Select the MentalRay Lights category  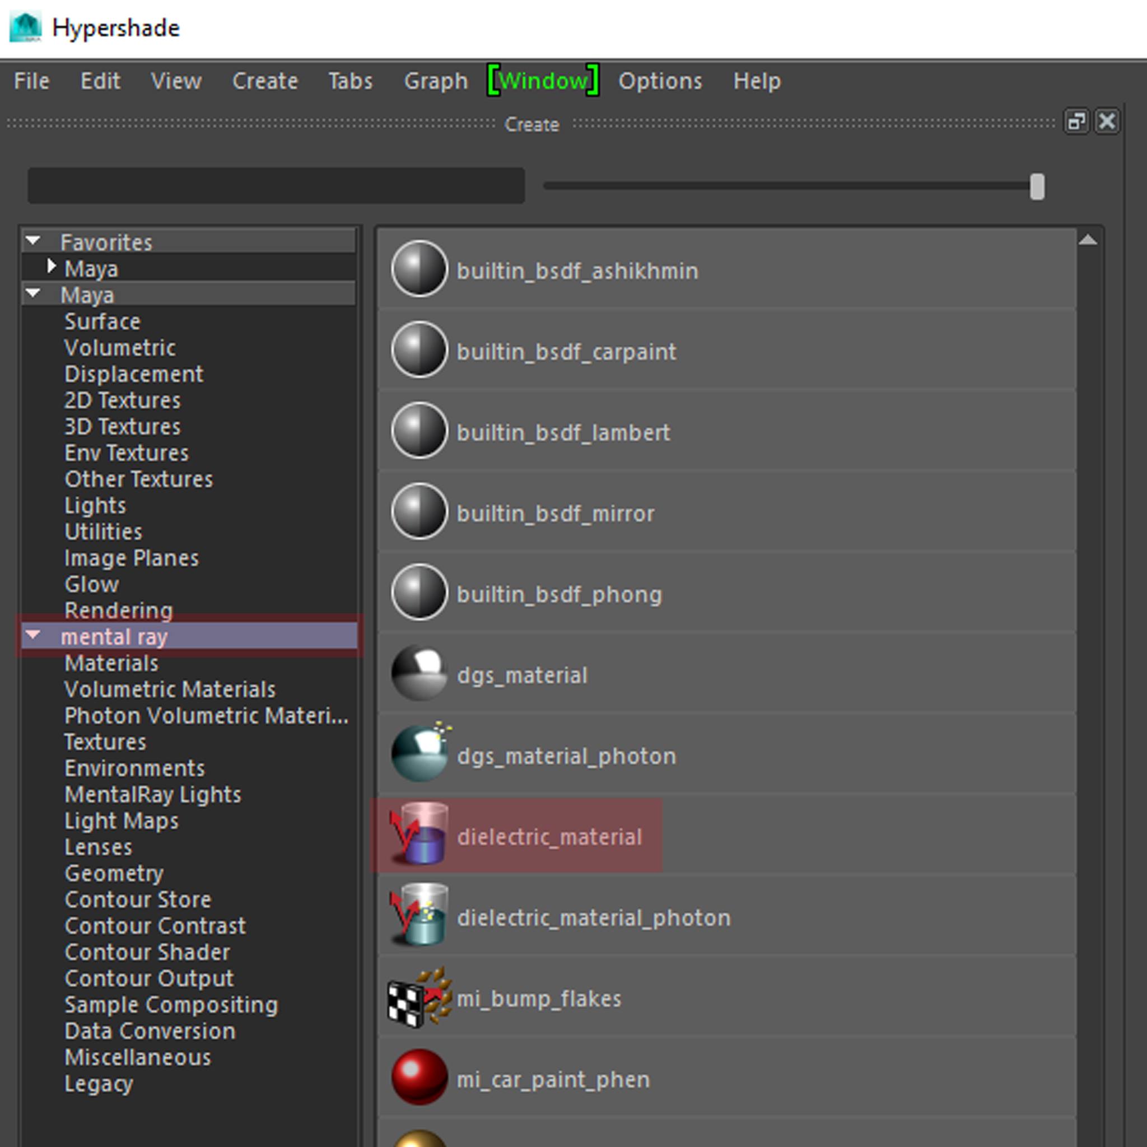(152, 794)
